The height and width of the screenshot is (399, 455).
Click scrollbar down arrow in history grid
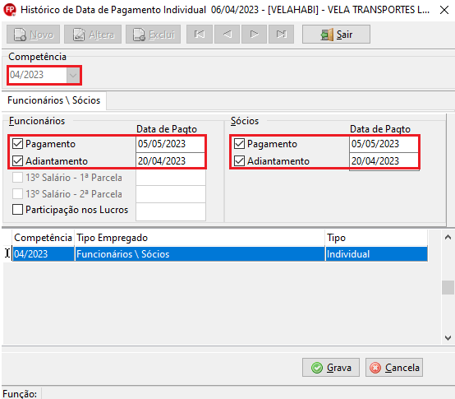pyautogui.click(x=448, y=337)
